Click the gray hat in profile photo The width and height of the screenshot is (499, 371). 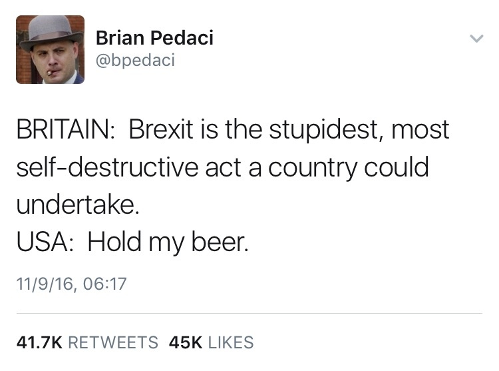(x=51, y=33)
